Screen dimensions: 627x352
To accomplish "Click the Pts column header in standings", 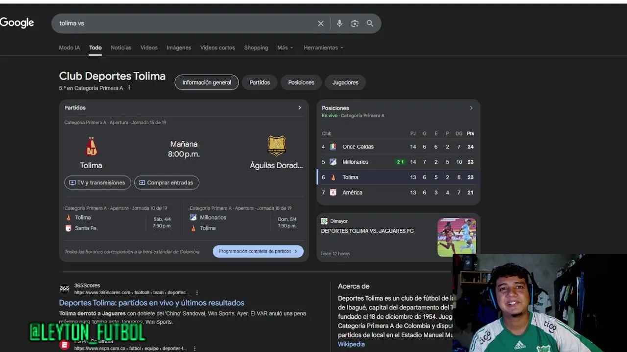I will pos(470,133).
